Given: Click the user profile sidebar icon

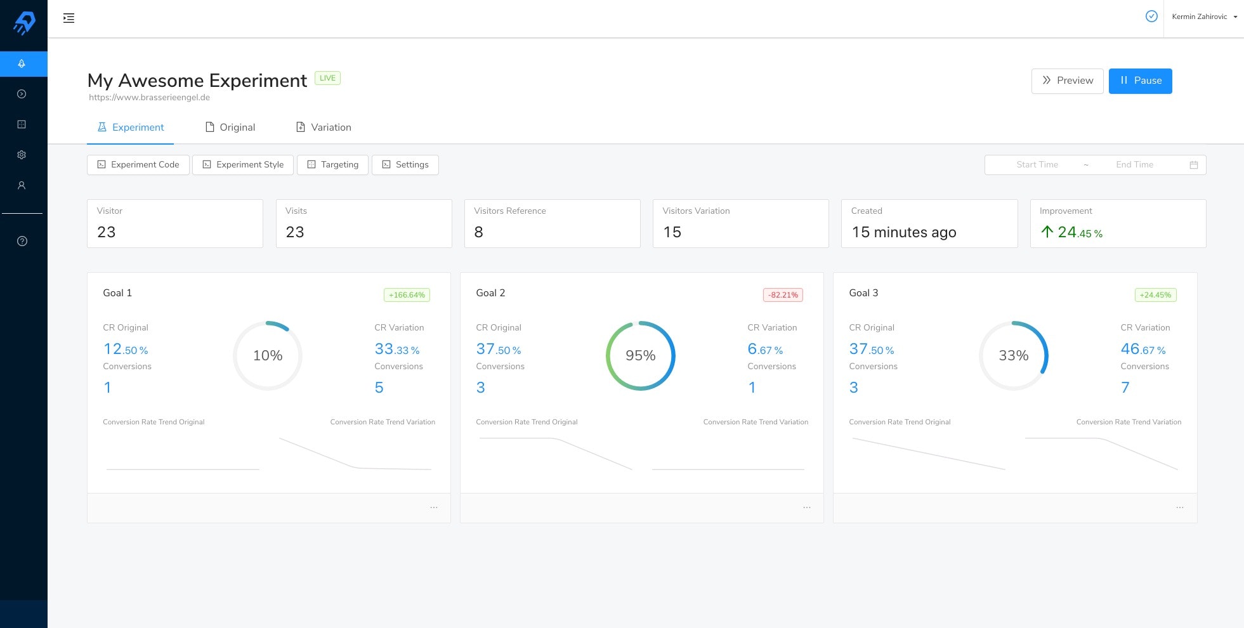Looking at the screenshot, I should pyautogui.click(x=22, y=185).
